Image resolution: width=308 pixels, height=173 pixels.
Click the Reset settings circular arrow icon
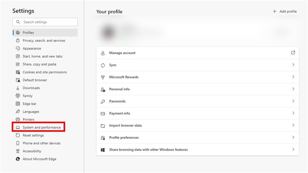[x=18, y=135]
